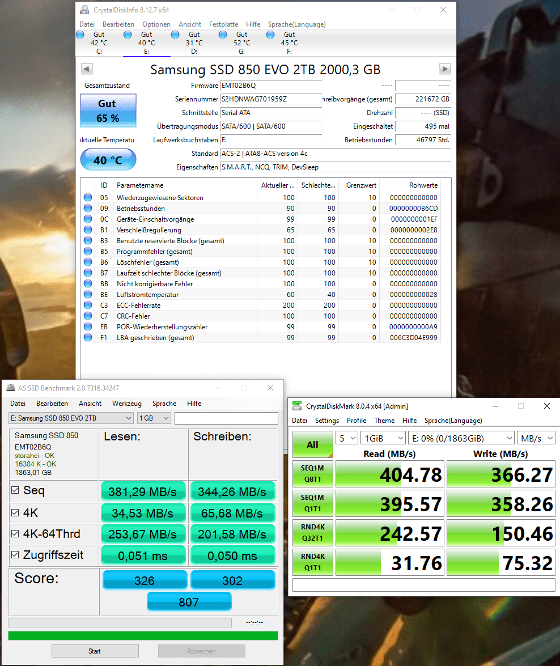Viewport: 560px width, 666px height.
Task: Click the CrystalDiskMark bottom comment field
Action: (x=423, y=585)
